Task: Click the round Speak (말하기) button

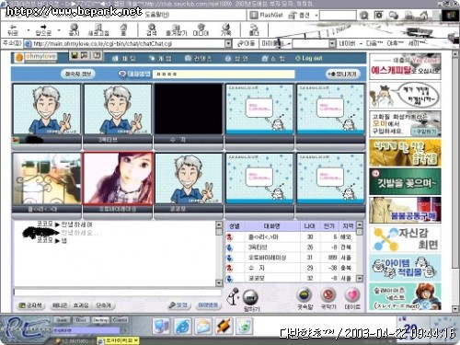Action: [250, 297]
